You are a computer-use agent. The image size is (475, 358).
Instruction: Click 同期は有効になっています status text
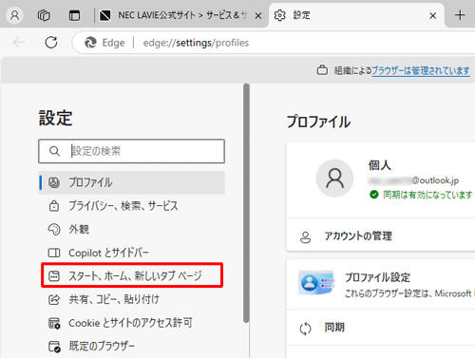click(427, 195)
